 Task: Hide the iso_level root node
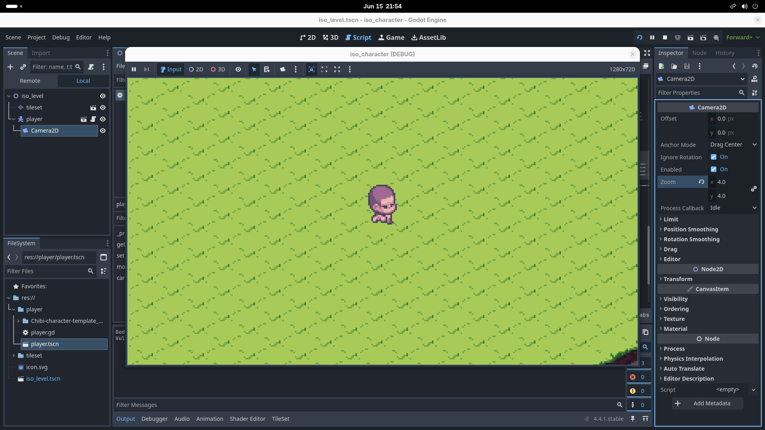coord(103,96)
